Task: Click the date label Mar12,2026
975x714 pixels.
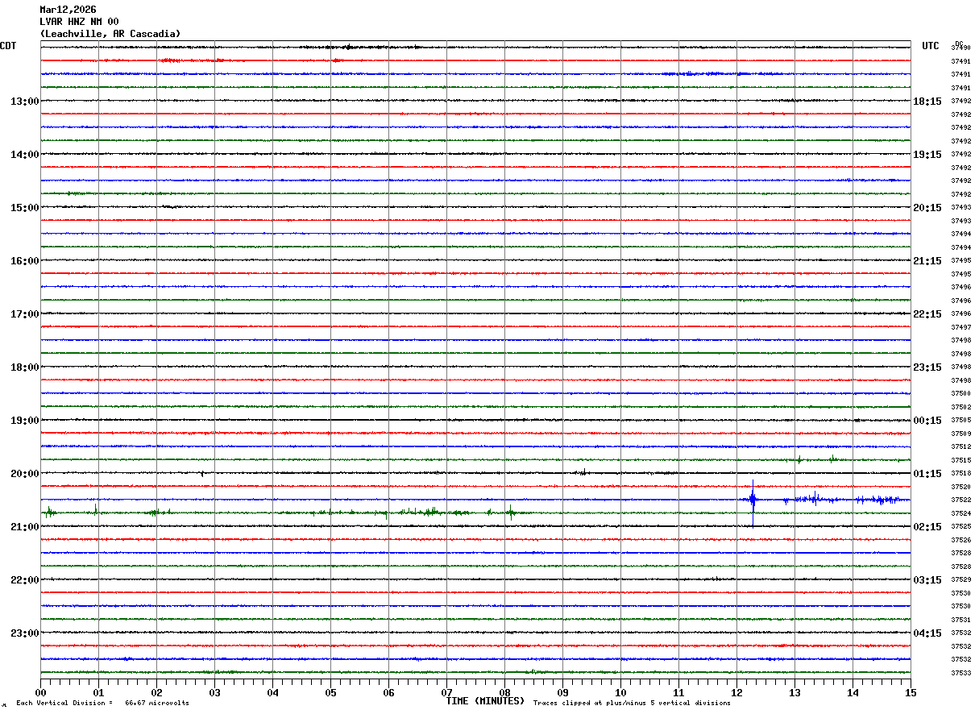Action: click(68, 10)
